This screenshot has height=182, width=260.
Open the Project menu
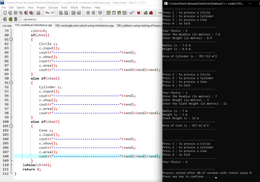click(41, 7)
